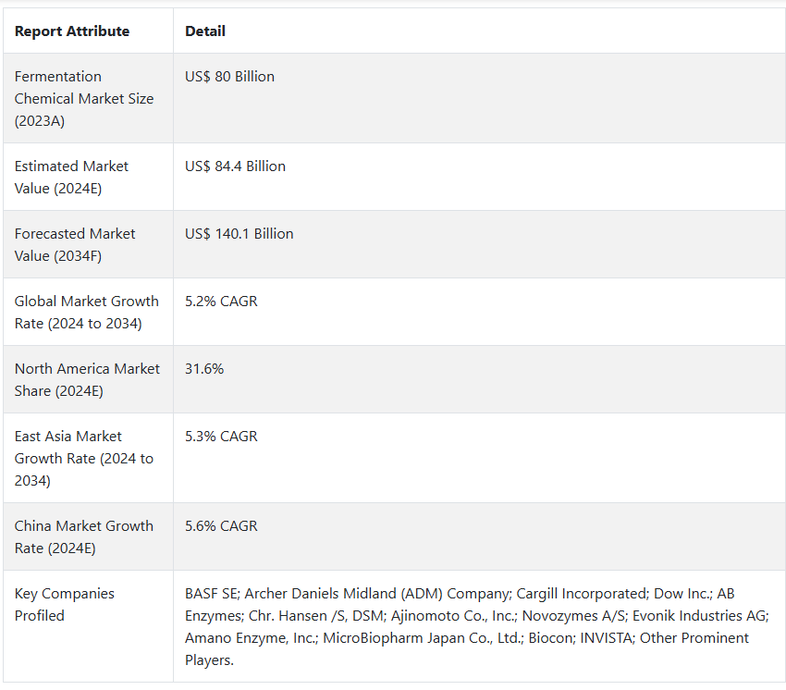Click the China Market Growth Rate label
The width and height of the screenshot is (786, 690).
[84, 536]
